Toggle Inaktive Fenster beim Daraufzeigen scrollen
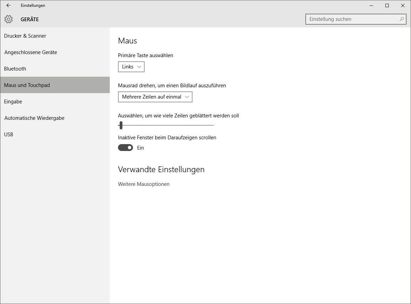The image size is (411, 304). (125, 148)
